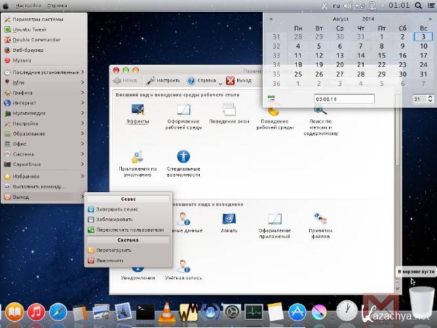Image resolution: width=437 pixels, height=328 pixels.
Task: Click the Настроить toolbar button
Action: pyautogui.click(x=163, y=81)
